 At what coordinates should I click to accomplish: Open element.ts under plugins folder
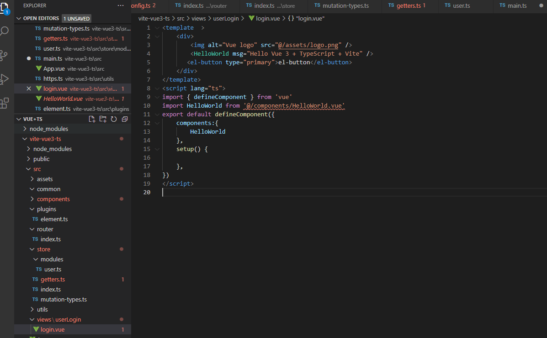(54, 219)
